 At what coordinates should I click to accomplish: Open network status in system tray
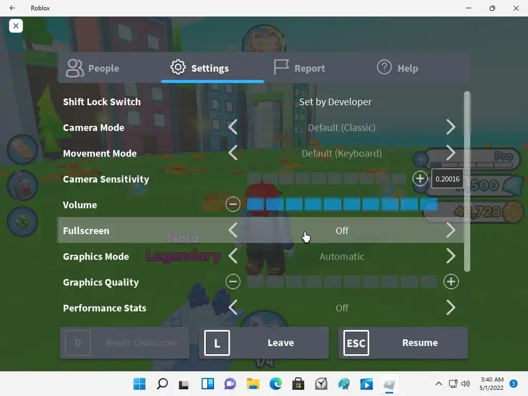pyautogui.click(x=453, y=384)
